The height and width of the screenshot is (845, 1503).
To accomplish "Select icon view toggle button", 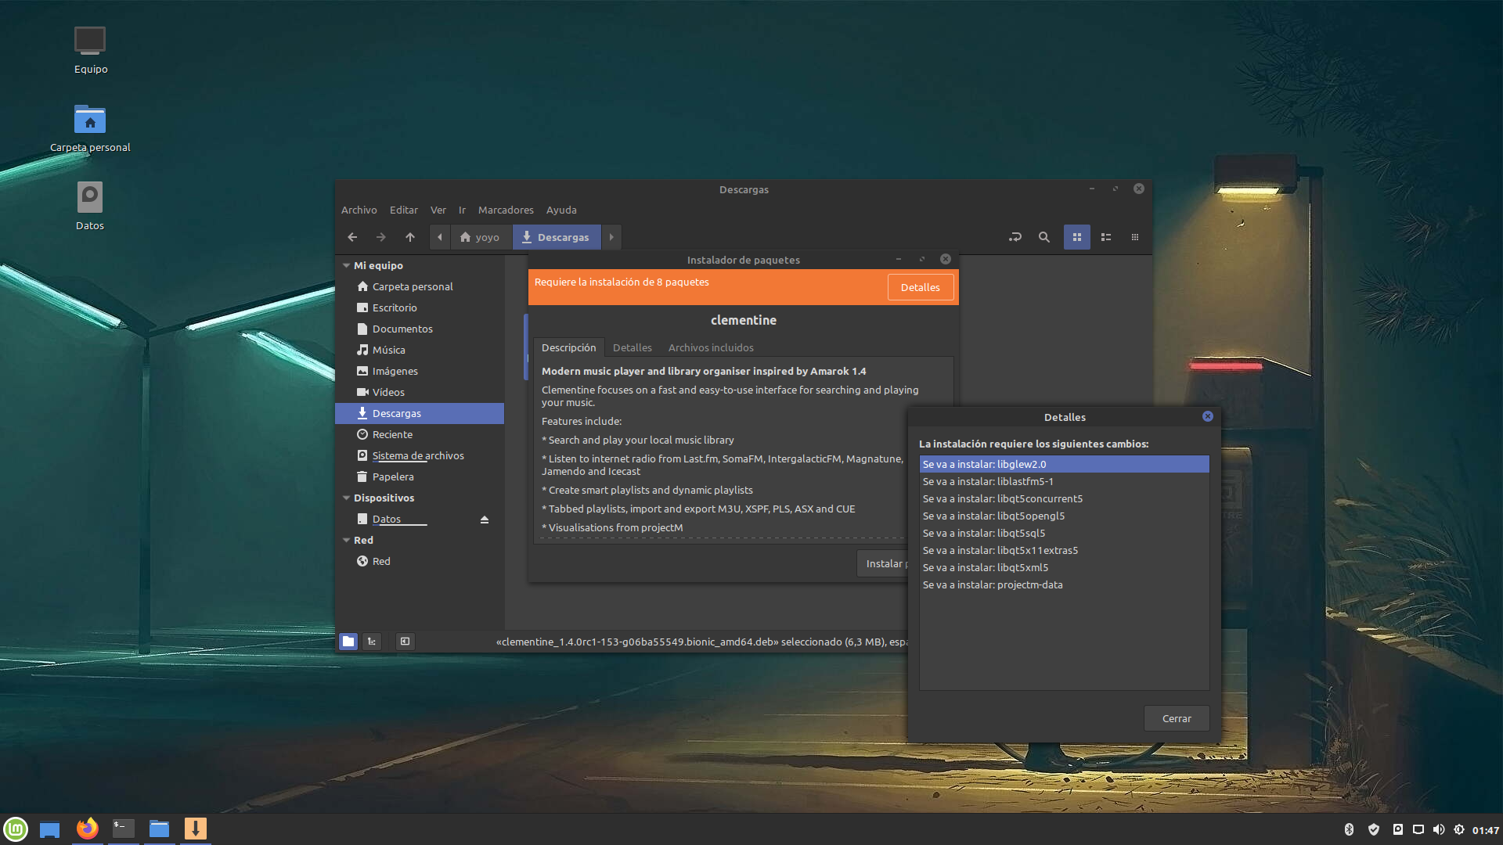I will [1077, 237].
